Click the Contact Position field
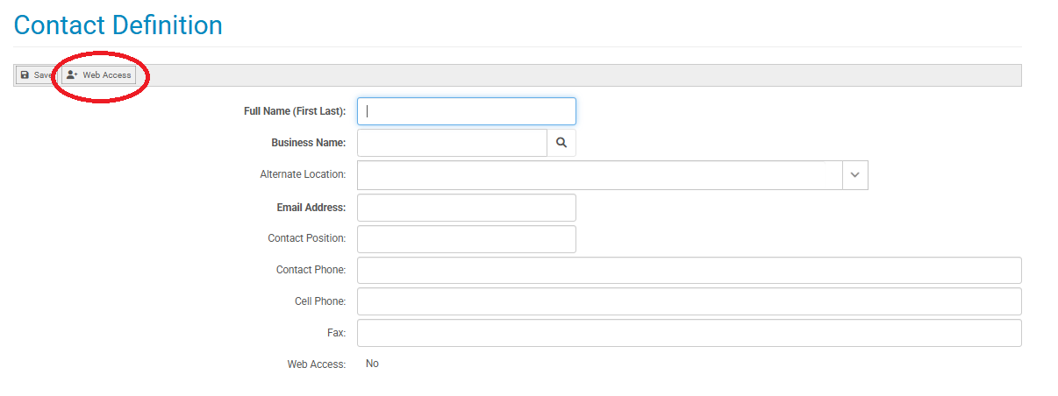 (467, 239)
